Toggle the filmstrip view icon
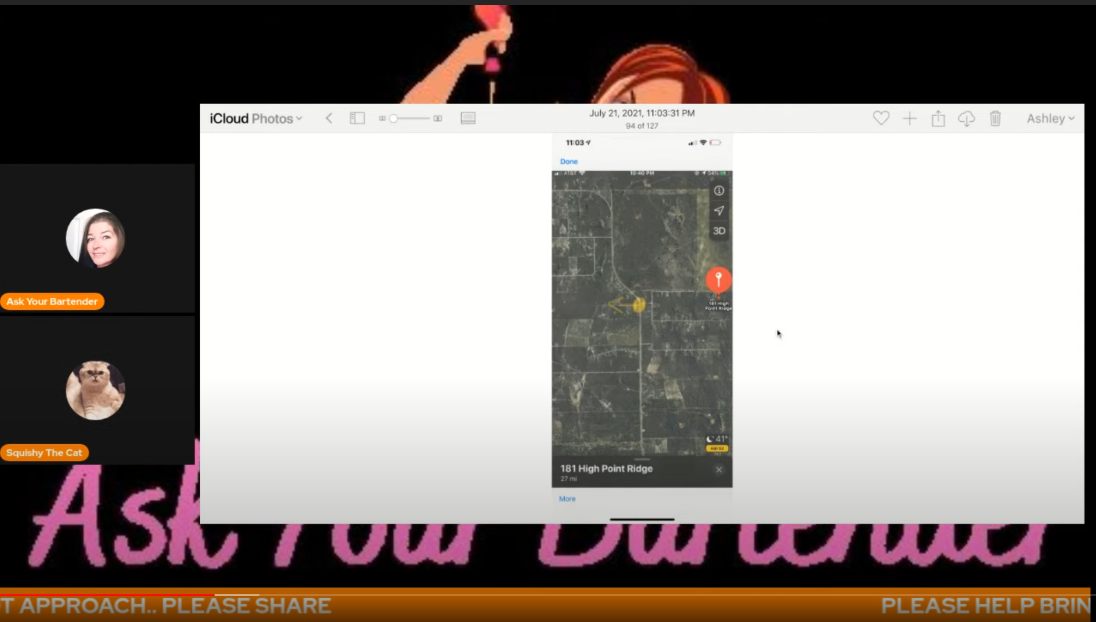 (468, 118)
